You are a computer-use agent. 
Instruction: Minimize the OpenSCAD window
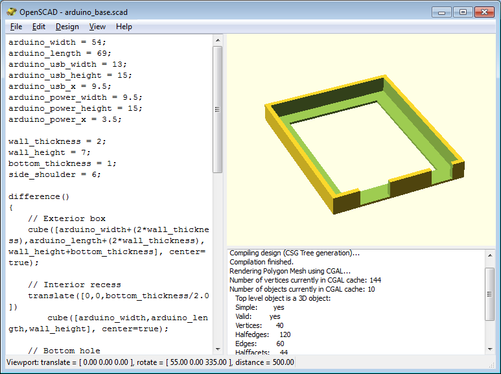(442, 12)
